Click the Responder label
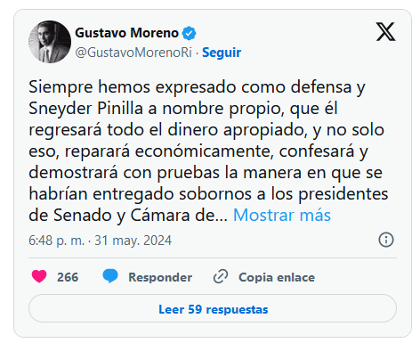 point(160,277)
